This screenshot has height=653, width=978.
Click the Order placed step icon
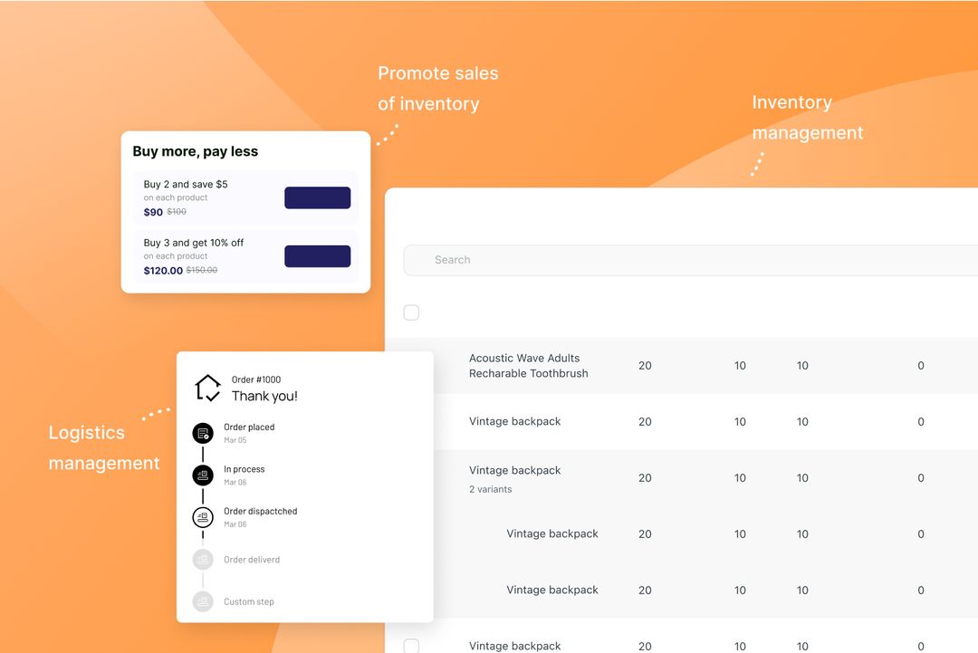pos(202,432)
